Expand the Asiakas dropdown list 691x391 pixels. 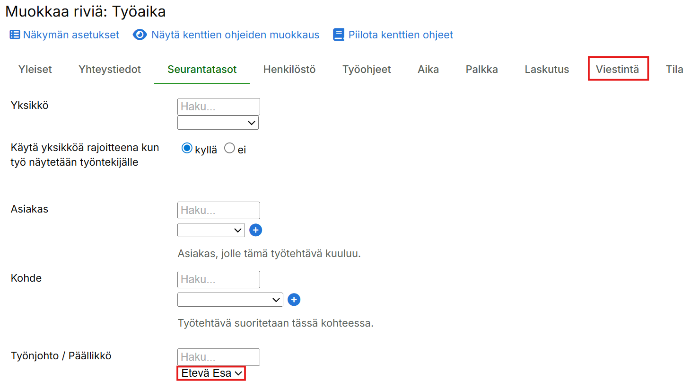point(211,231)
